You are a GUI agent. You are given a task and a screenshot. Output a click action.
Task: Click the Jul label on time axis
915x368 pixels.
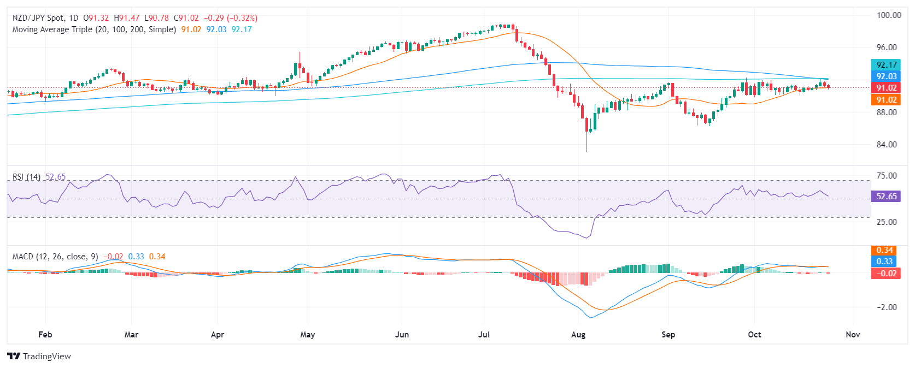tap(484, 335)
